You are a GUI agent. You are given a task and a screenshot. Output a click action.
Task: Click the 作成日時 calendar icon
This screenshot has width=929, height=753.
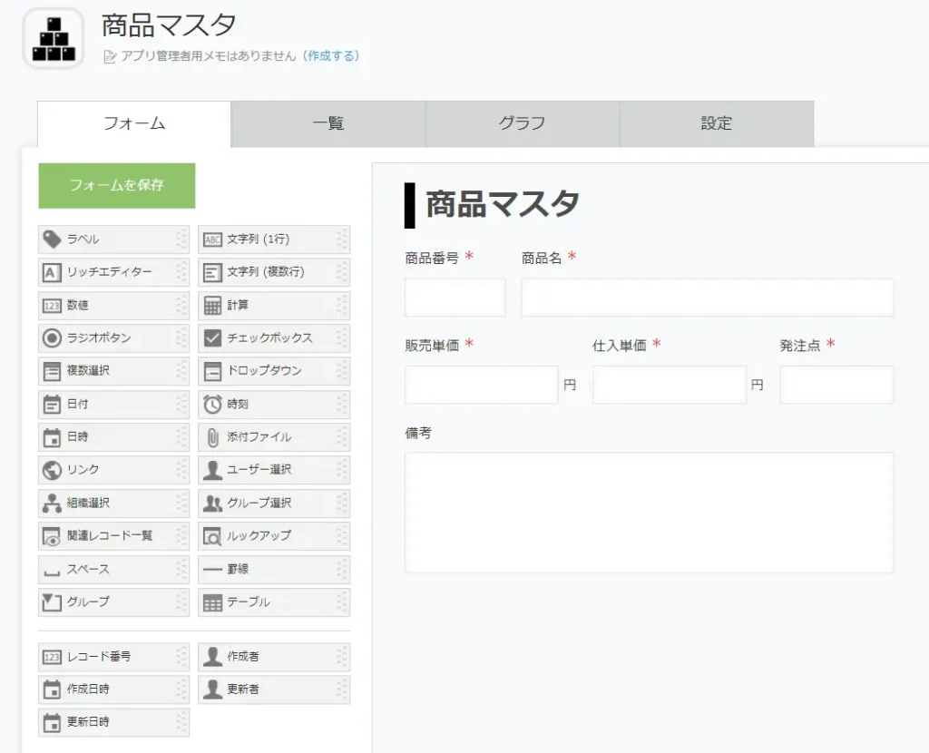click(x=52, y=689)
